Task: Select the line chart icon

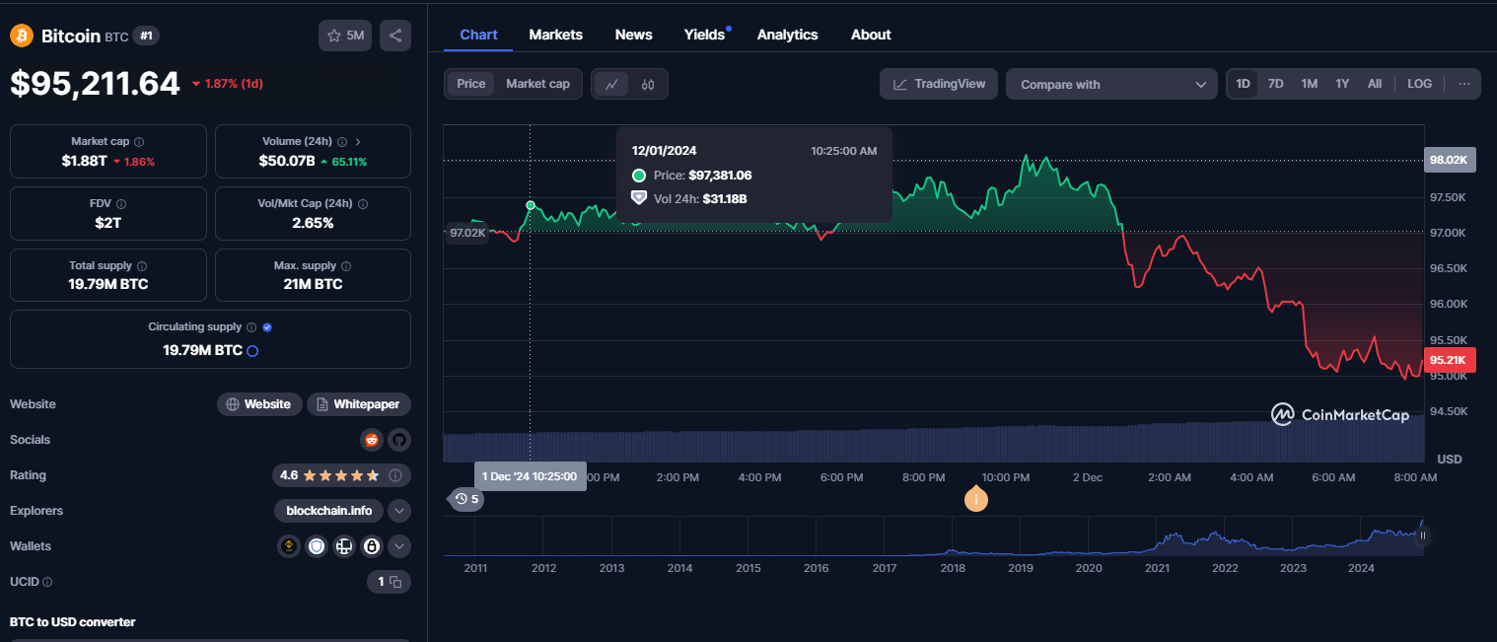Action: click(x=611, y=84)
